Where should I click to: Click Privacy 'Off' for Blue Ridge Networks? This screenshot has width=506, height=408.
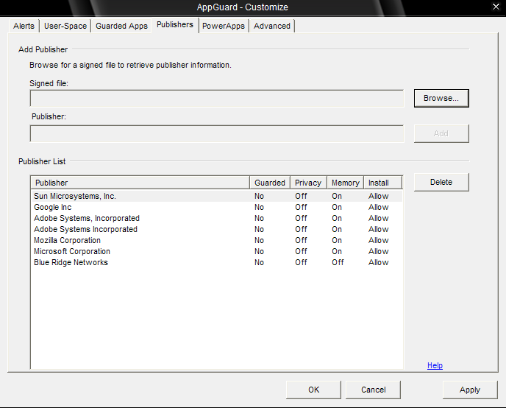[301, 262]
